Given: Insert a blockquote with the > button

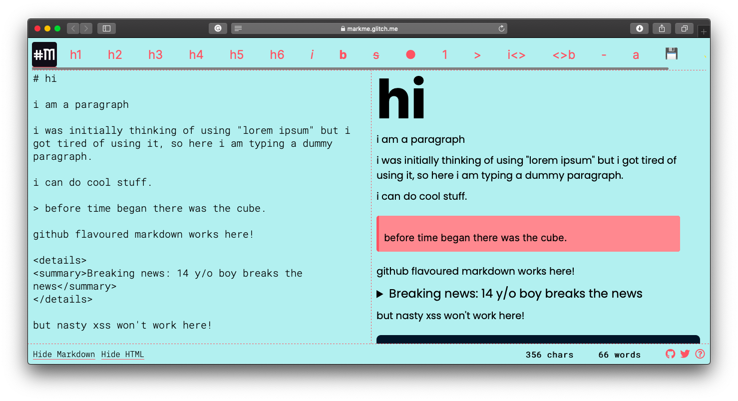Looking at the screenshot, I should pos(477,55).
